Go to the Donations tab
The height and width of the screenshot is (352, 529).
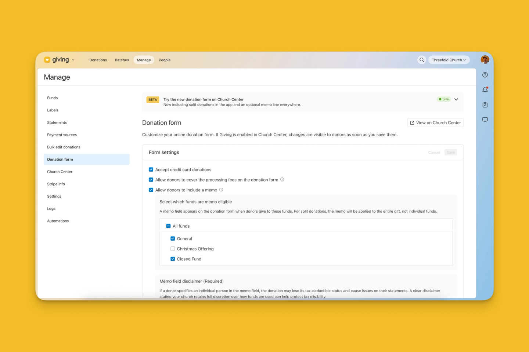(x=98, y=60)
